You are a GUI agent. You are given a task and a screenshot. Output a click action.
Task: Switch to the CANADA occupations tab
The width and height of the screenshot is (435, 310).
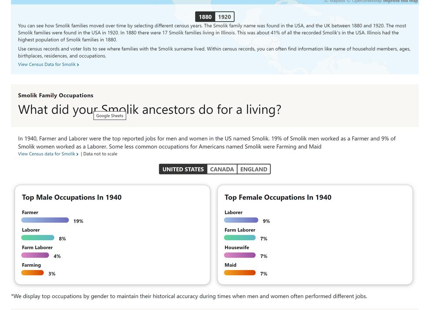point(222,169)
